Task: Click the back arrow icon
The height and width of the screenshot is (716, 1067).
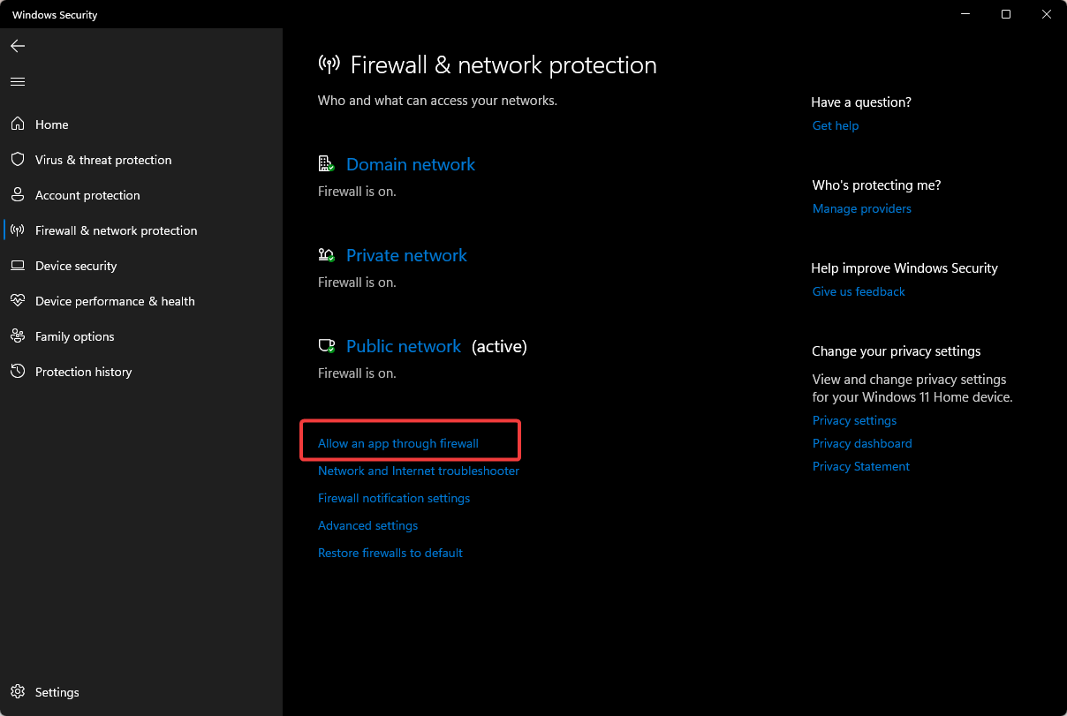Action: [18, 46]
